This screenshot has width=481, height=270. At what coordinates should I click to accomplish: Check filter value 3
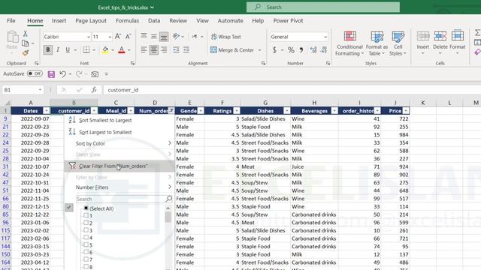click(86, 230)
